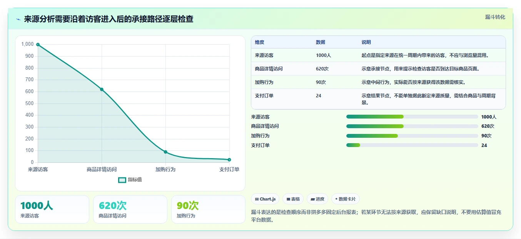Click the 支付订单 x-axis label
Image resolution: width=521 pixels, height=239 pixels.
pos(229,169)
